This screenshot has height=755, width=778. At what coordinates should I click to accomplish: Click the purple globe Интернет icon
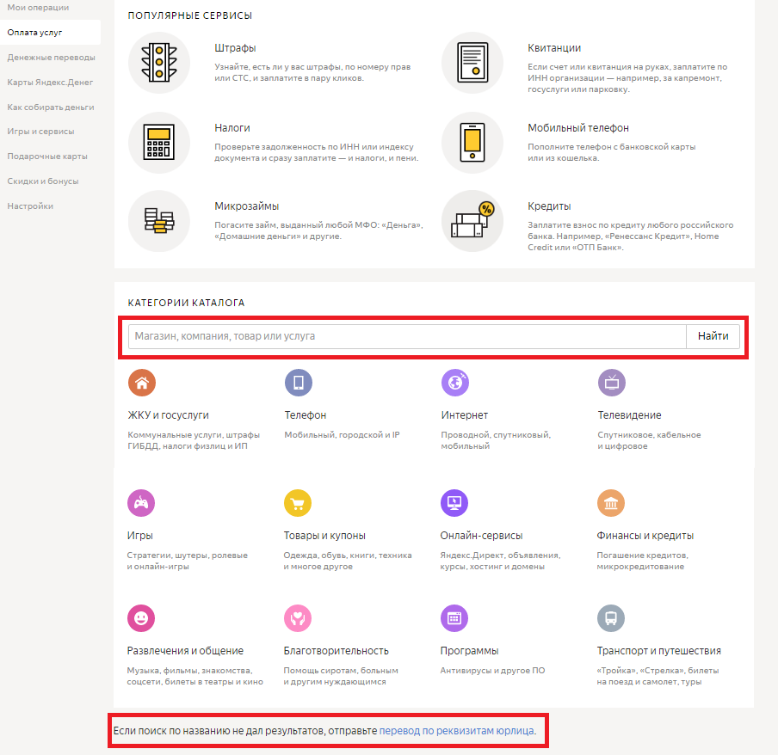454,383
